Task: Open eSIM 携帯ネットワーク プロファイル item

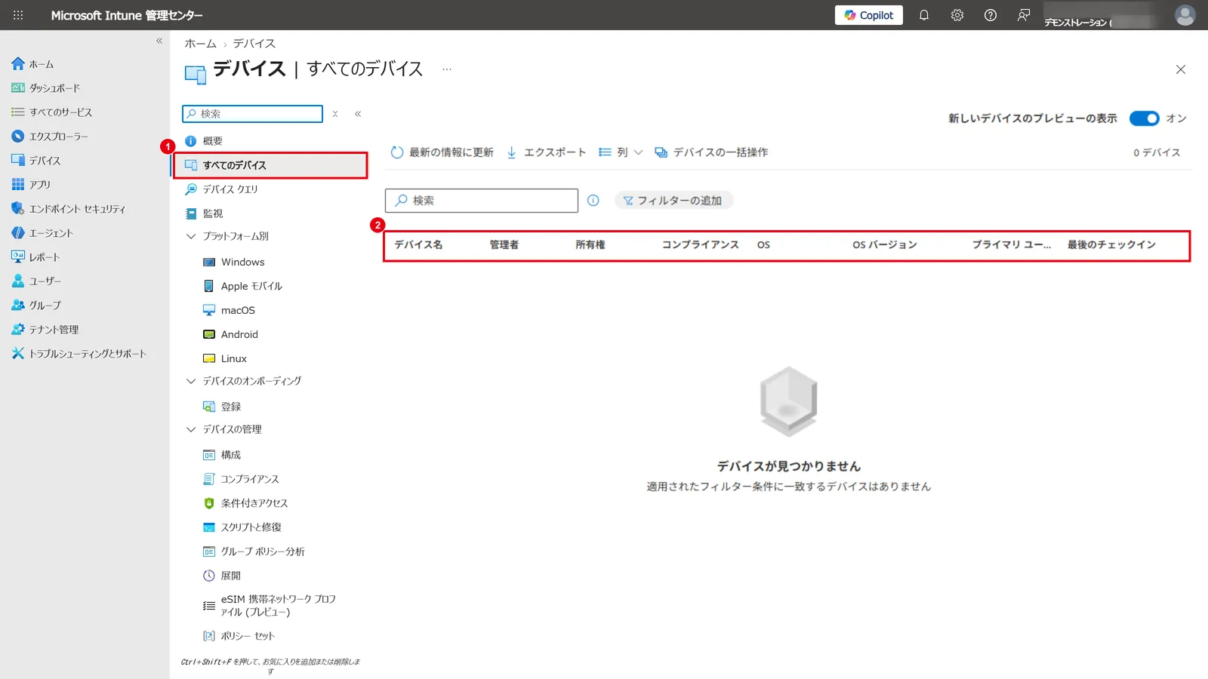Action: [270, 605]
